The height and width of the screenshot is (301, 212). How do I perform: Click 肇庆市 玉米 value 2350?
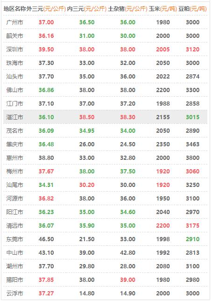click(x=163, y=144)
